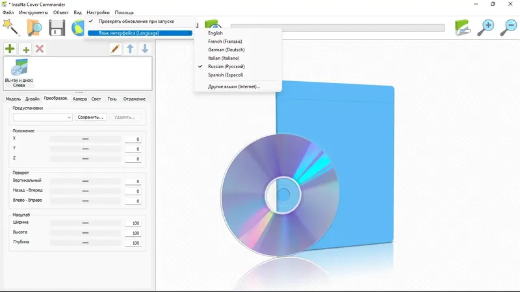Adjust the Назад - Вперед rotation slider

click(85, 191)
